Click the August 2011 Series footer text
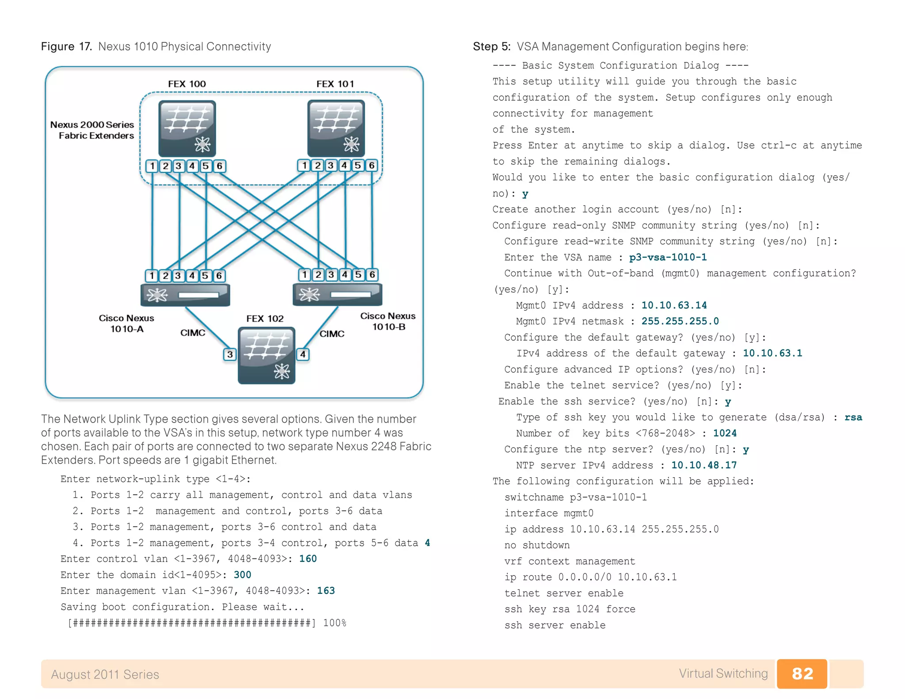905x699 pixels. [x=105, y=674]
